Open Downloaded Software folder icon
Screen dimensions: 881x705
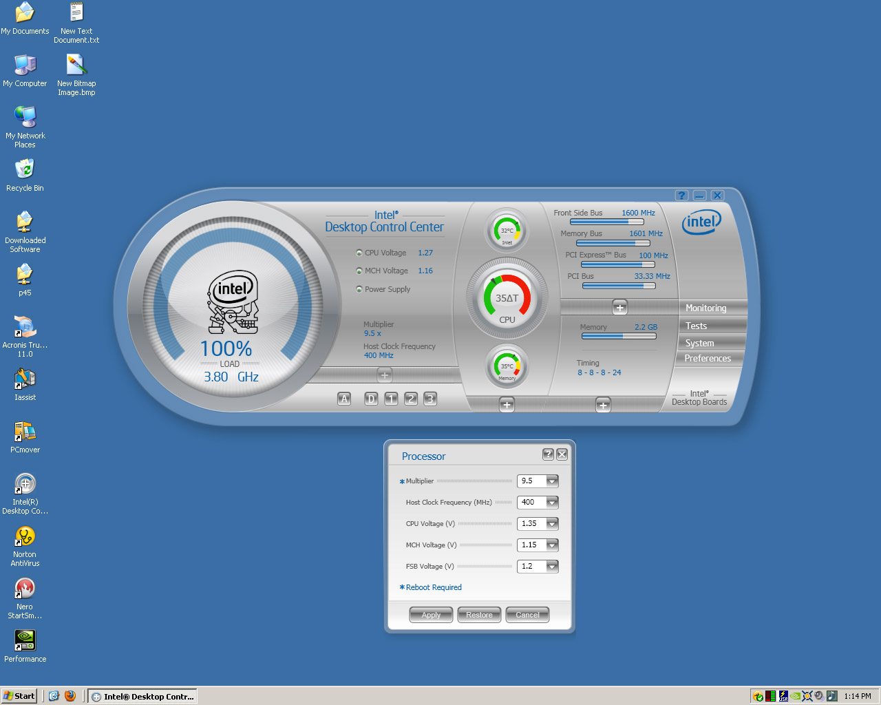[25, 232]
